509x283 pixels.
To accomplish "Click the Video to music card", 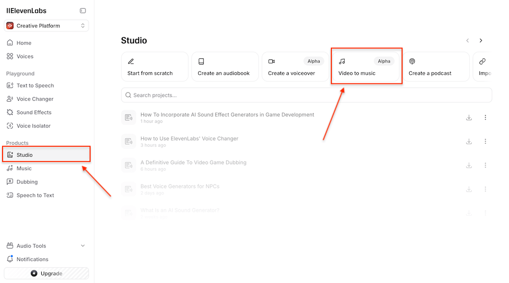I will (x=365, y=67).
